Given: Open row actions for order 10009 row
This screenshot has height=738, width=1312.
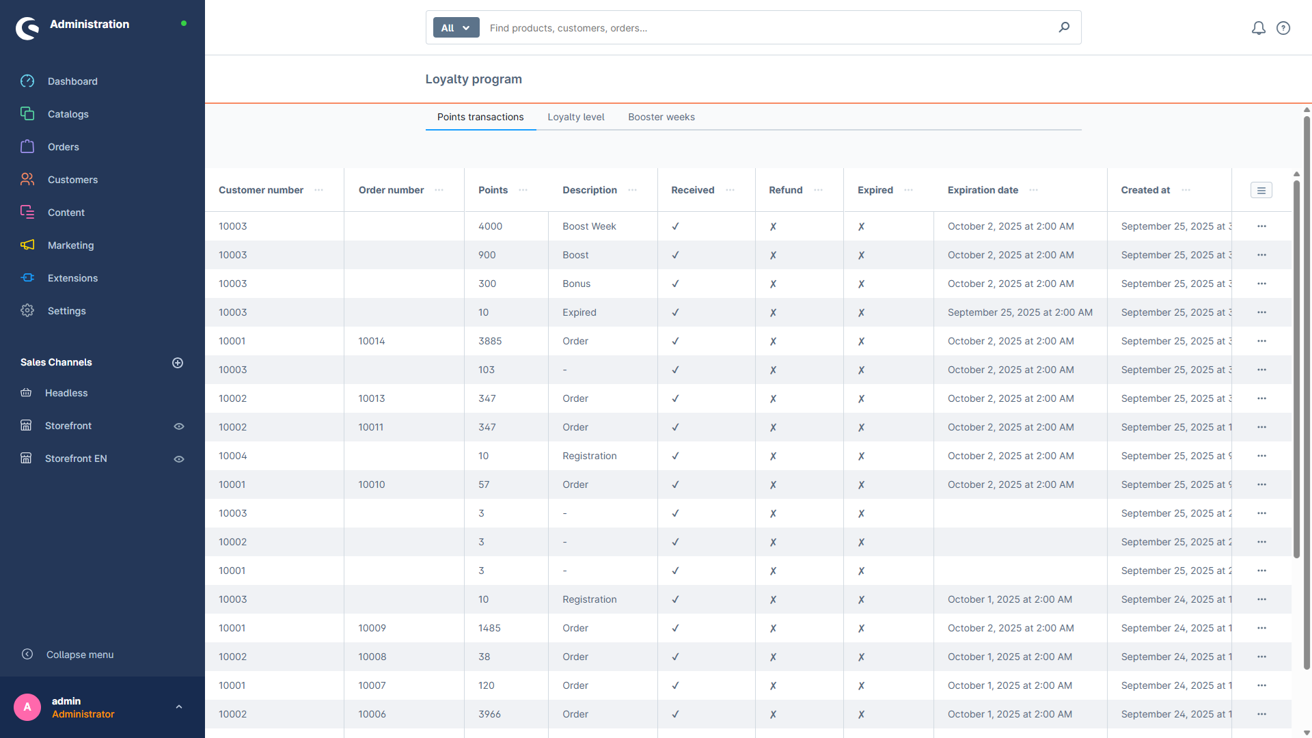Looking at the screenshot, I should [x=1261, y=628].
